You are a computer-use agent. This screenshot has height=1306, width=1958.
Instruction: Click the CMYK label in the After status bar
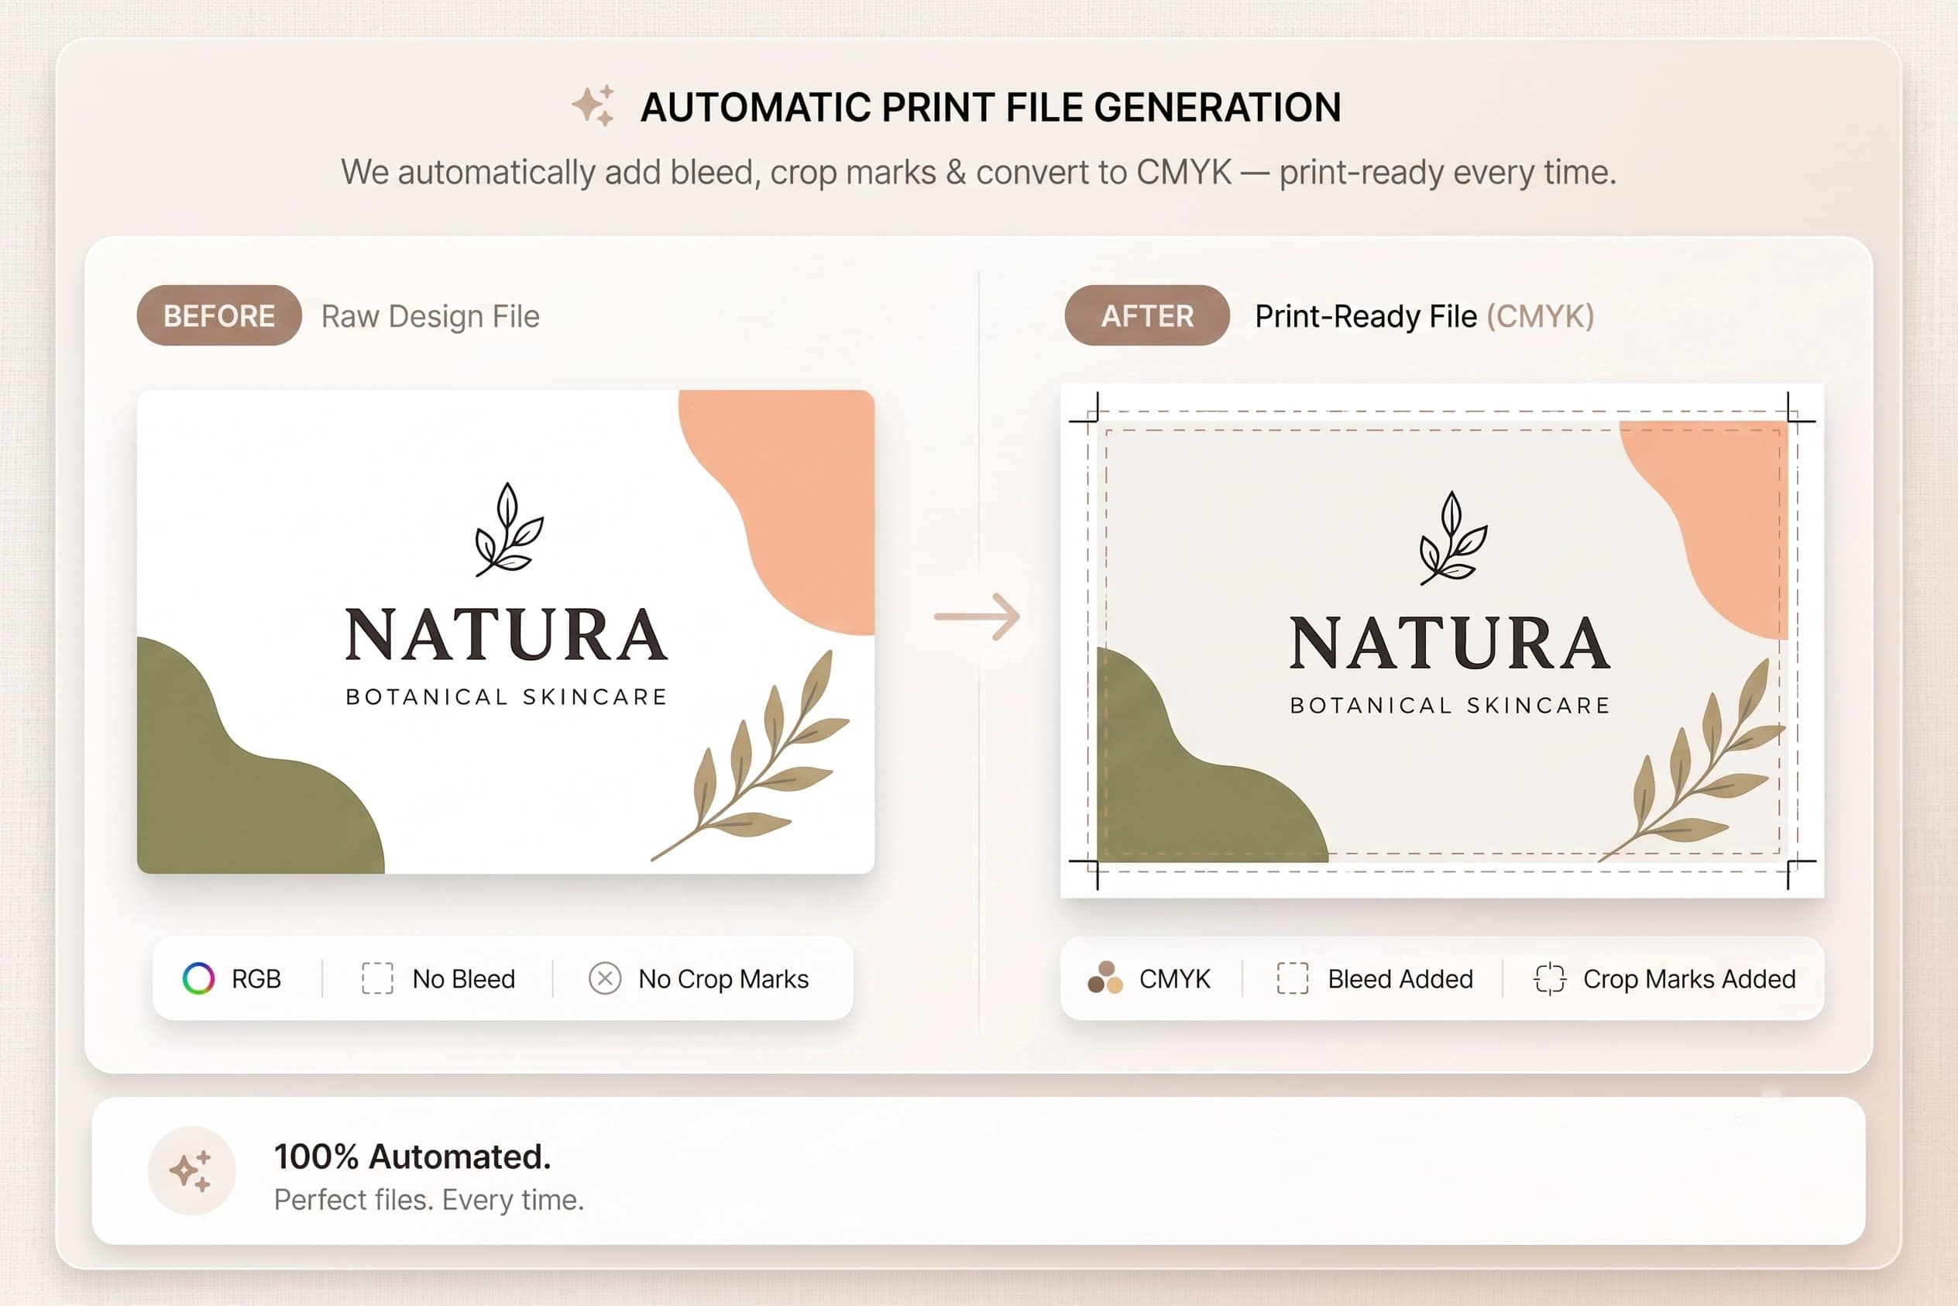pyautogui.click(x=1174, y=978)
